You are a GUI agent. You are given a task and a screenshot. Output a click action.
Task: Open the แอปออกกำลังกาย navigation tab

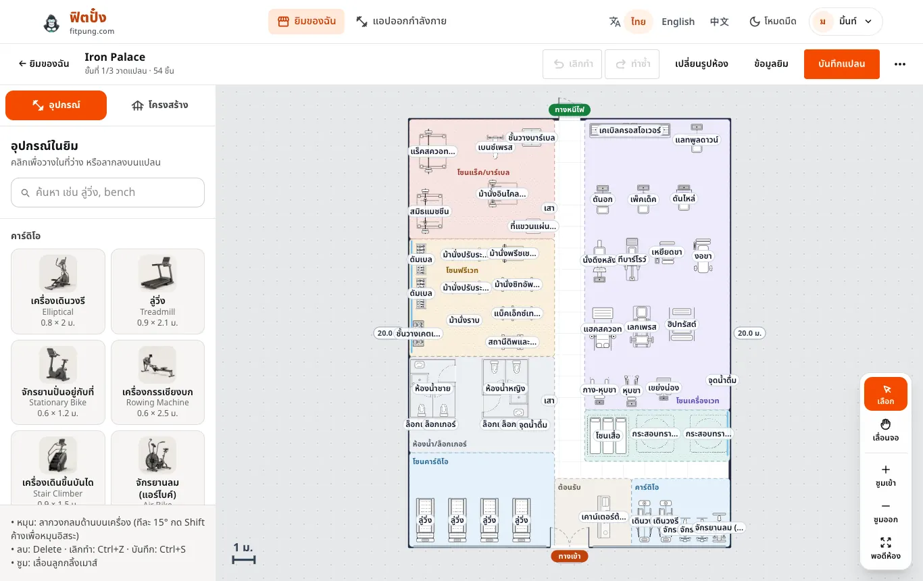point(401,22)
